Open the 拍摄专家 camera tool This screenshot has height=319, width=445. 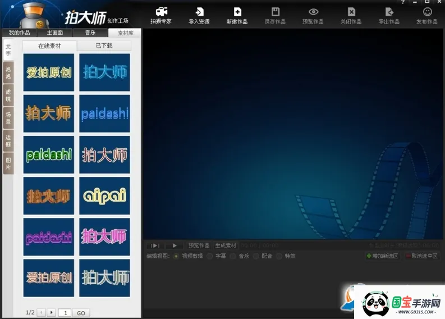point(161,15)
